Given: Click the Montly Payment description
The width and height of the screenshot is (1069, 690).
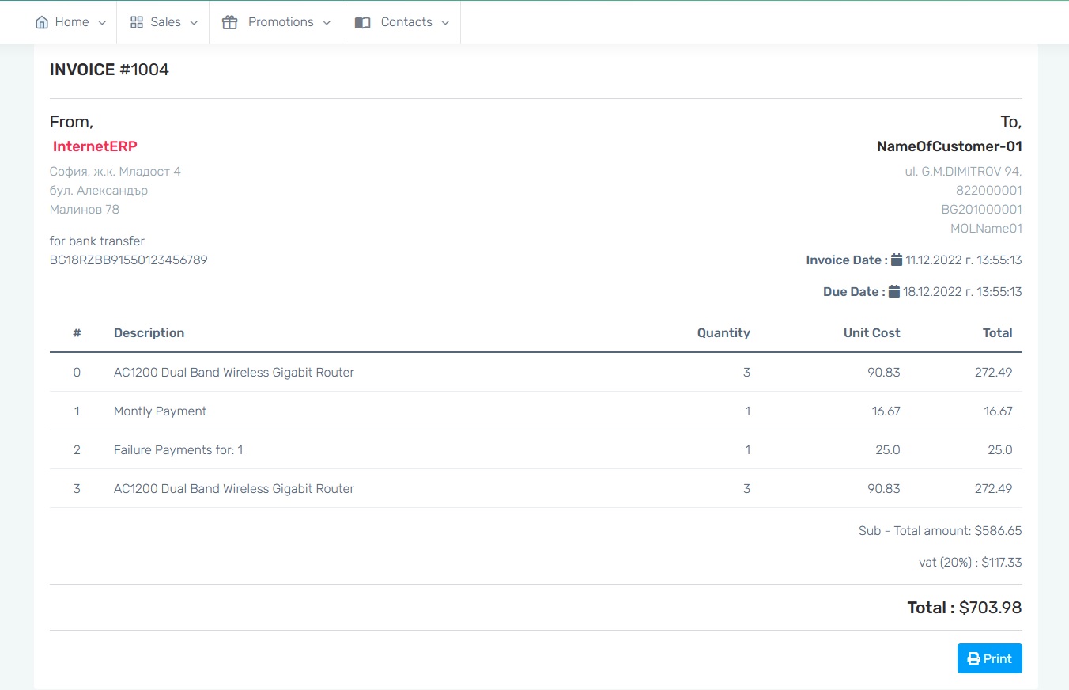Looking at the screenshot, I should (x=161, y=411).
